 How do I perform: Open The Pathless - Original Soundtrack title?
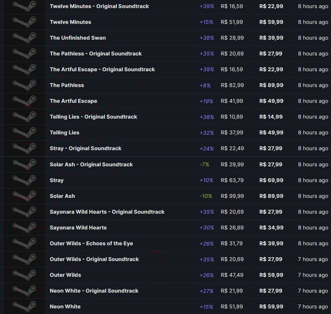click(95, 54)
